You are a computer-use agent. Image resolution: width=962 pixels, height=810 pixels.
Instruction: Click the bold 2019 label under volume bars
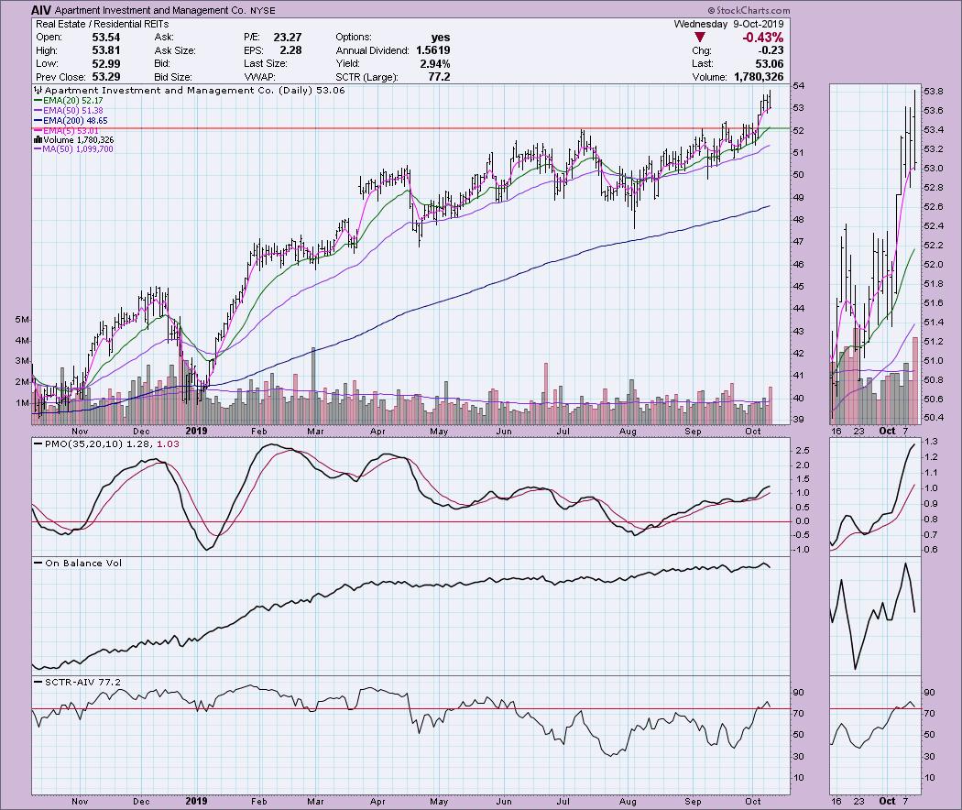click(196, 431)
